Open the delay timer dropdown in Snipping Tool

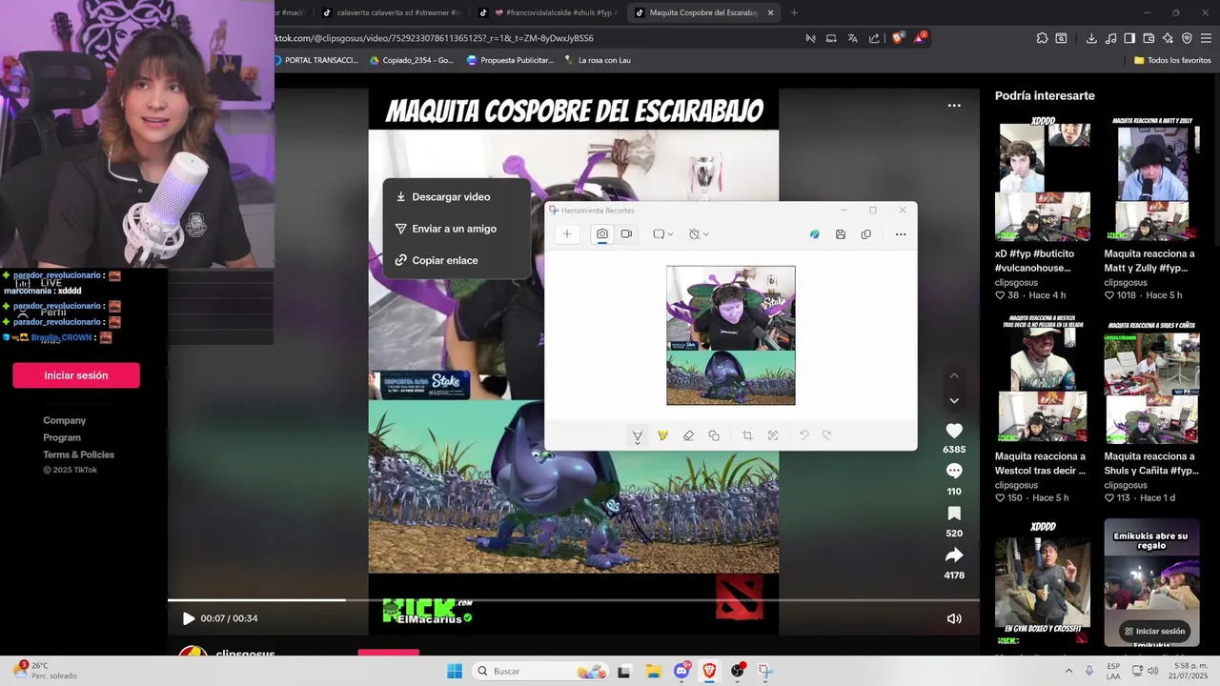(x=699, y=233)
